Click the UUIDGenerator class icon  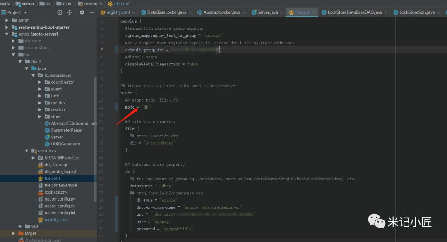click(x=47, y=144)
